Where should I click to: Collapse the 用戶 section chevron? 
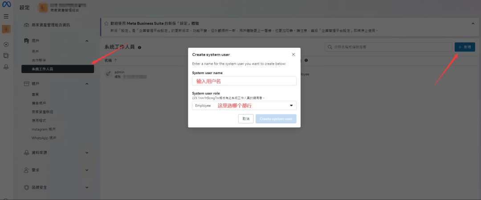[87, 41]
